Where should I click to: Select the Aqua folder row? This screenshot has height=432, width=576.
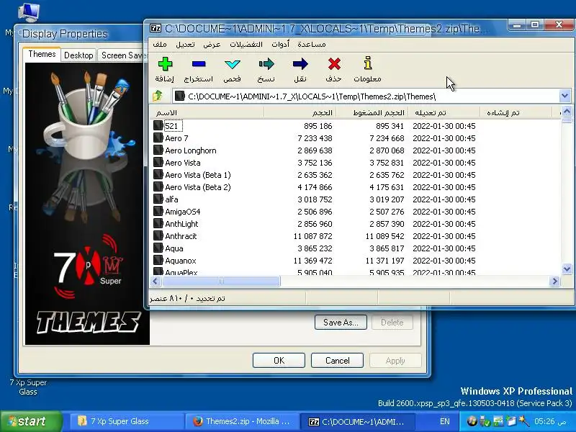354,248
